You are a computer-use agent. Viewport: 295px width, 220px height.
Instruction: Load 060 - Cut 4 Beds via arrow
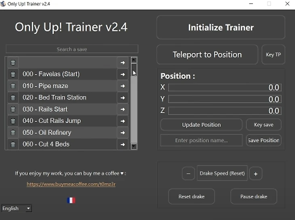[x=123, y=144]
